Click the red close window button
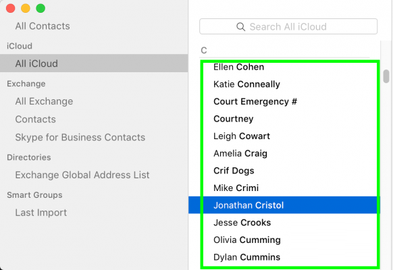393x270 pixels. tap(11, 8)
